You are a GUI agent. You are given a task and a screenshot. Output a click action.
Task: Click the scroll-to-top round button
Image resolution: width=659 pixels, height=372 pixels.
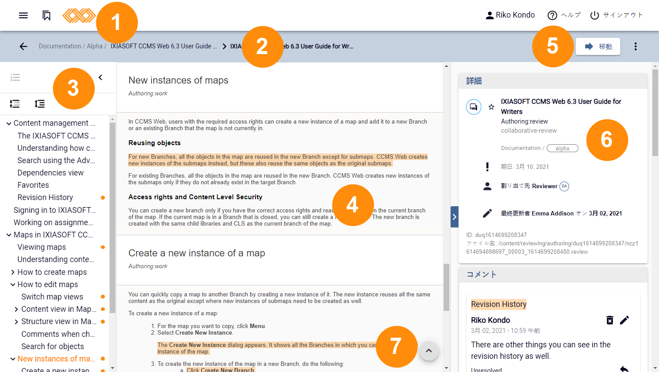coord(429,351)
